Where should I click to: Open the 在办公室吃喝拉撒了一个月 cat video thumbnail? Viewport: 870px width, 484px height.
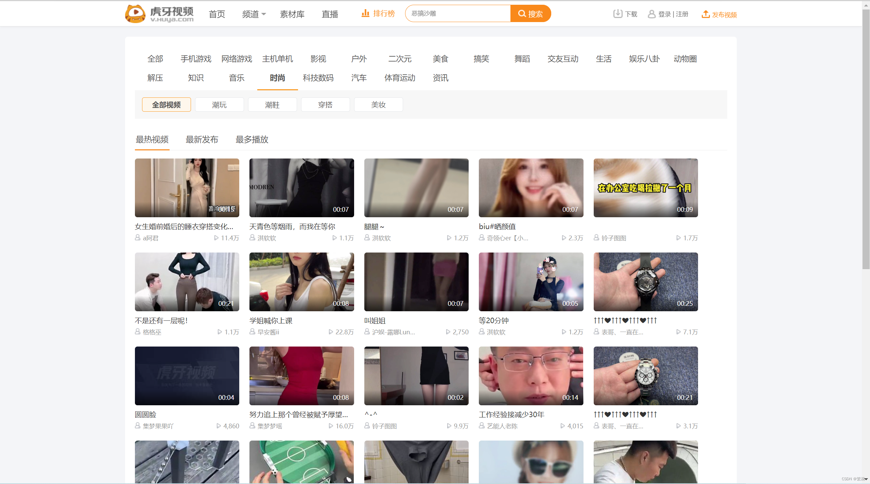tap(646, 188)
